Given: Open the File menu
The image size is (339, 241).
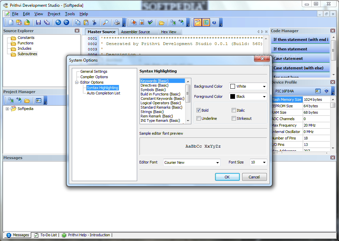Looking at the screenshot, I should point(15,14).
